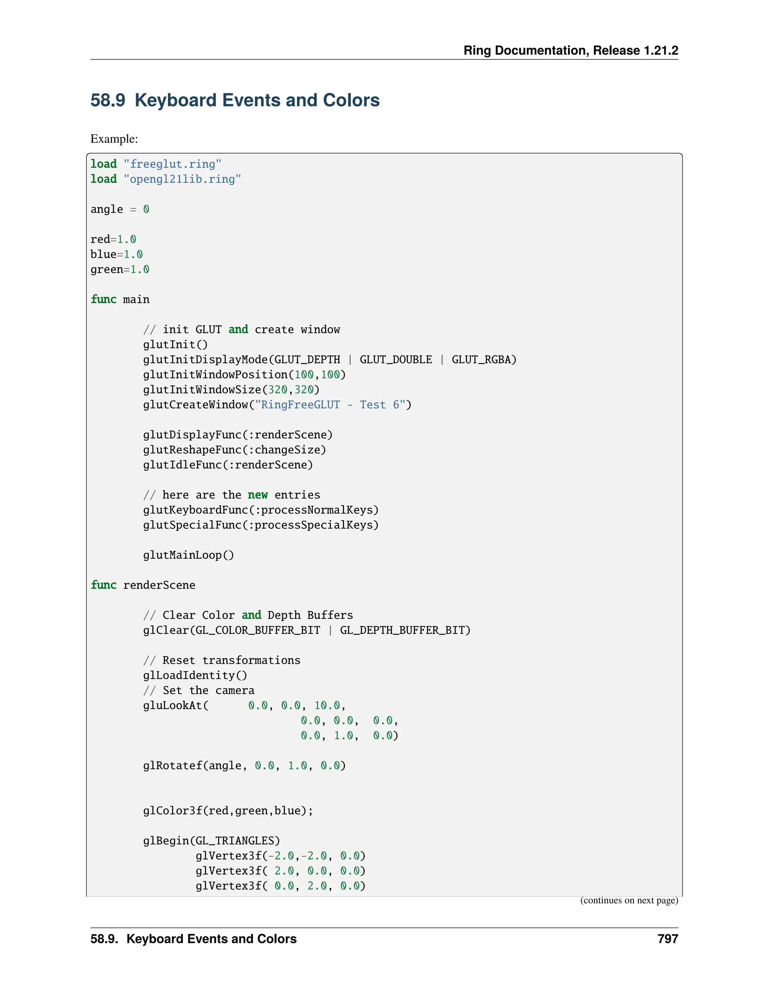This screenshot has height=996, width=769.
Task: Click page number 797 in footer
Action: point(667,939)
